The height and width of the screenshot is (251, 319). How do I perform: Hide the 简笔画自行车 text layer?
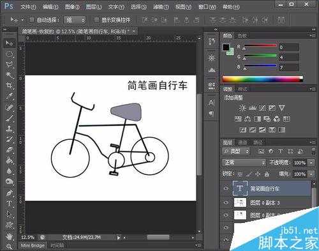226,188
